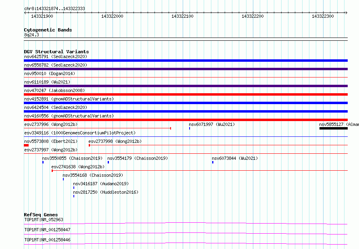
Task: Click nsv4152891 (gnomADStructuralVariants) label
Action: (x=69, y=99)
